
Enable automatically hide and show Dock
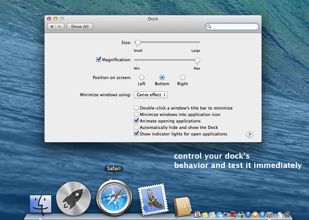coord(136,127)
